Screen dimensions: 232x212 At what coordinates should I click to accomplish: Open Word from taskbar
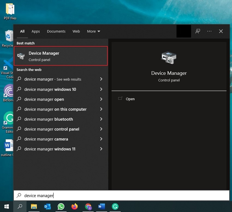[x=102, y=207]
